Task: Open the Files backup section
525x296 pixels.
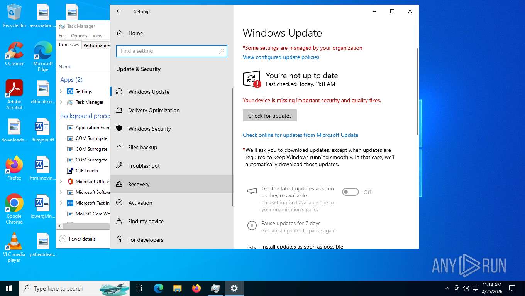Action: click(171, 147)
